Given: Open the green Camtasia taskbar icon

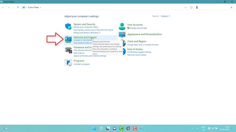Looking at the screenshot, I should coord(121,128).
